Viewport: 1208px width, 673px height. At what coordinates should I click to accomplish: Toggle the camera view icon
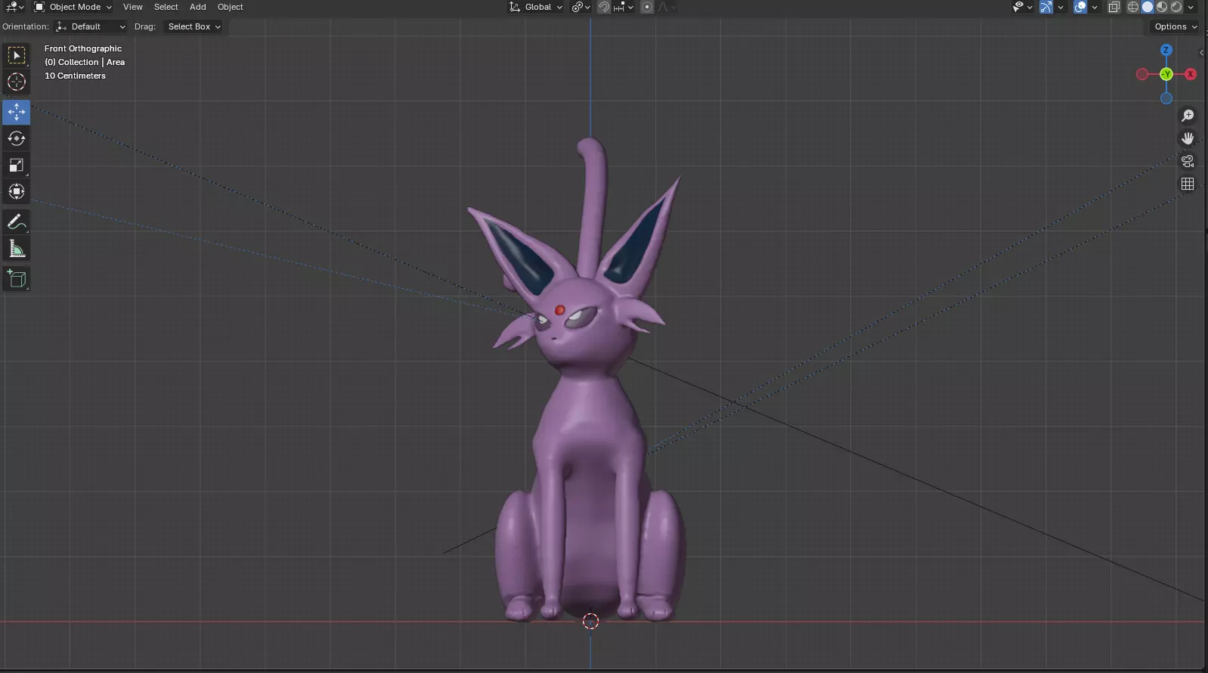pyautogui.click(x=1188, y=161)
